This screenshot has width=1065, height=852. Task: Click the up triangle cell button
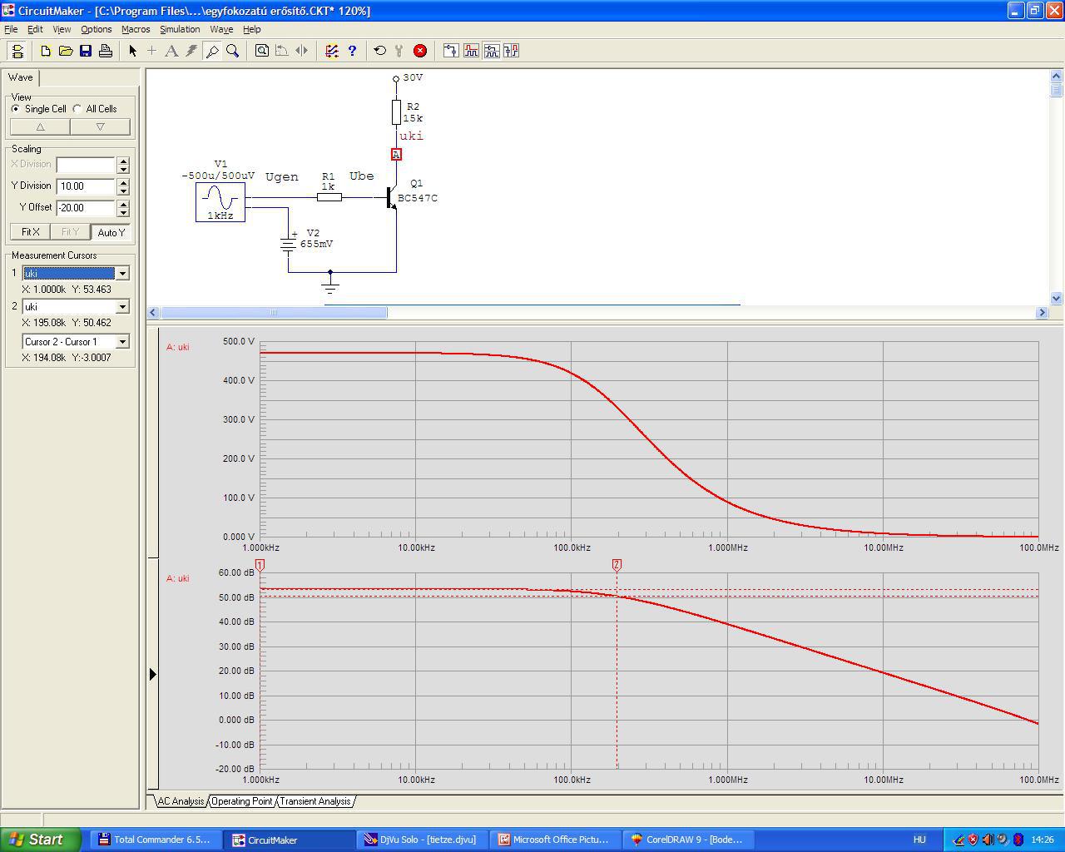(x=40, y=126)
